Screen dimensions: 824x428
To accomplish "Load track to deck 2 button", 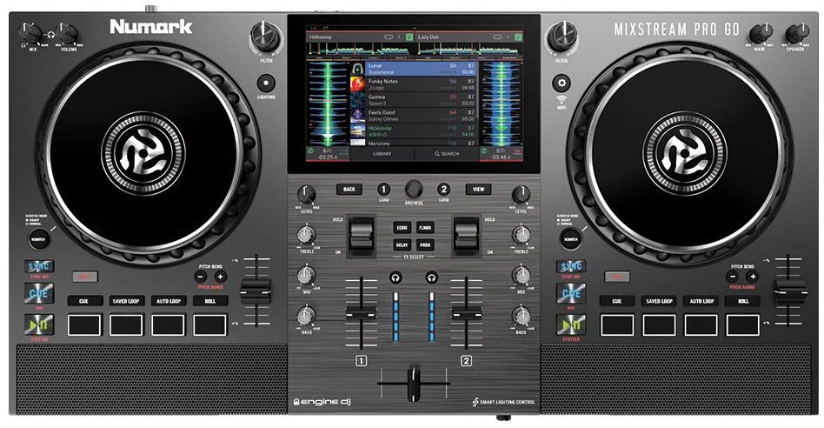I will click(443, 190).
